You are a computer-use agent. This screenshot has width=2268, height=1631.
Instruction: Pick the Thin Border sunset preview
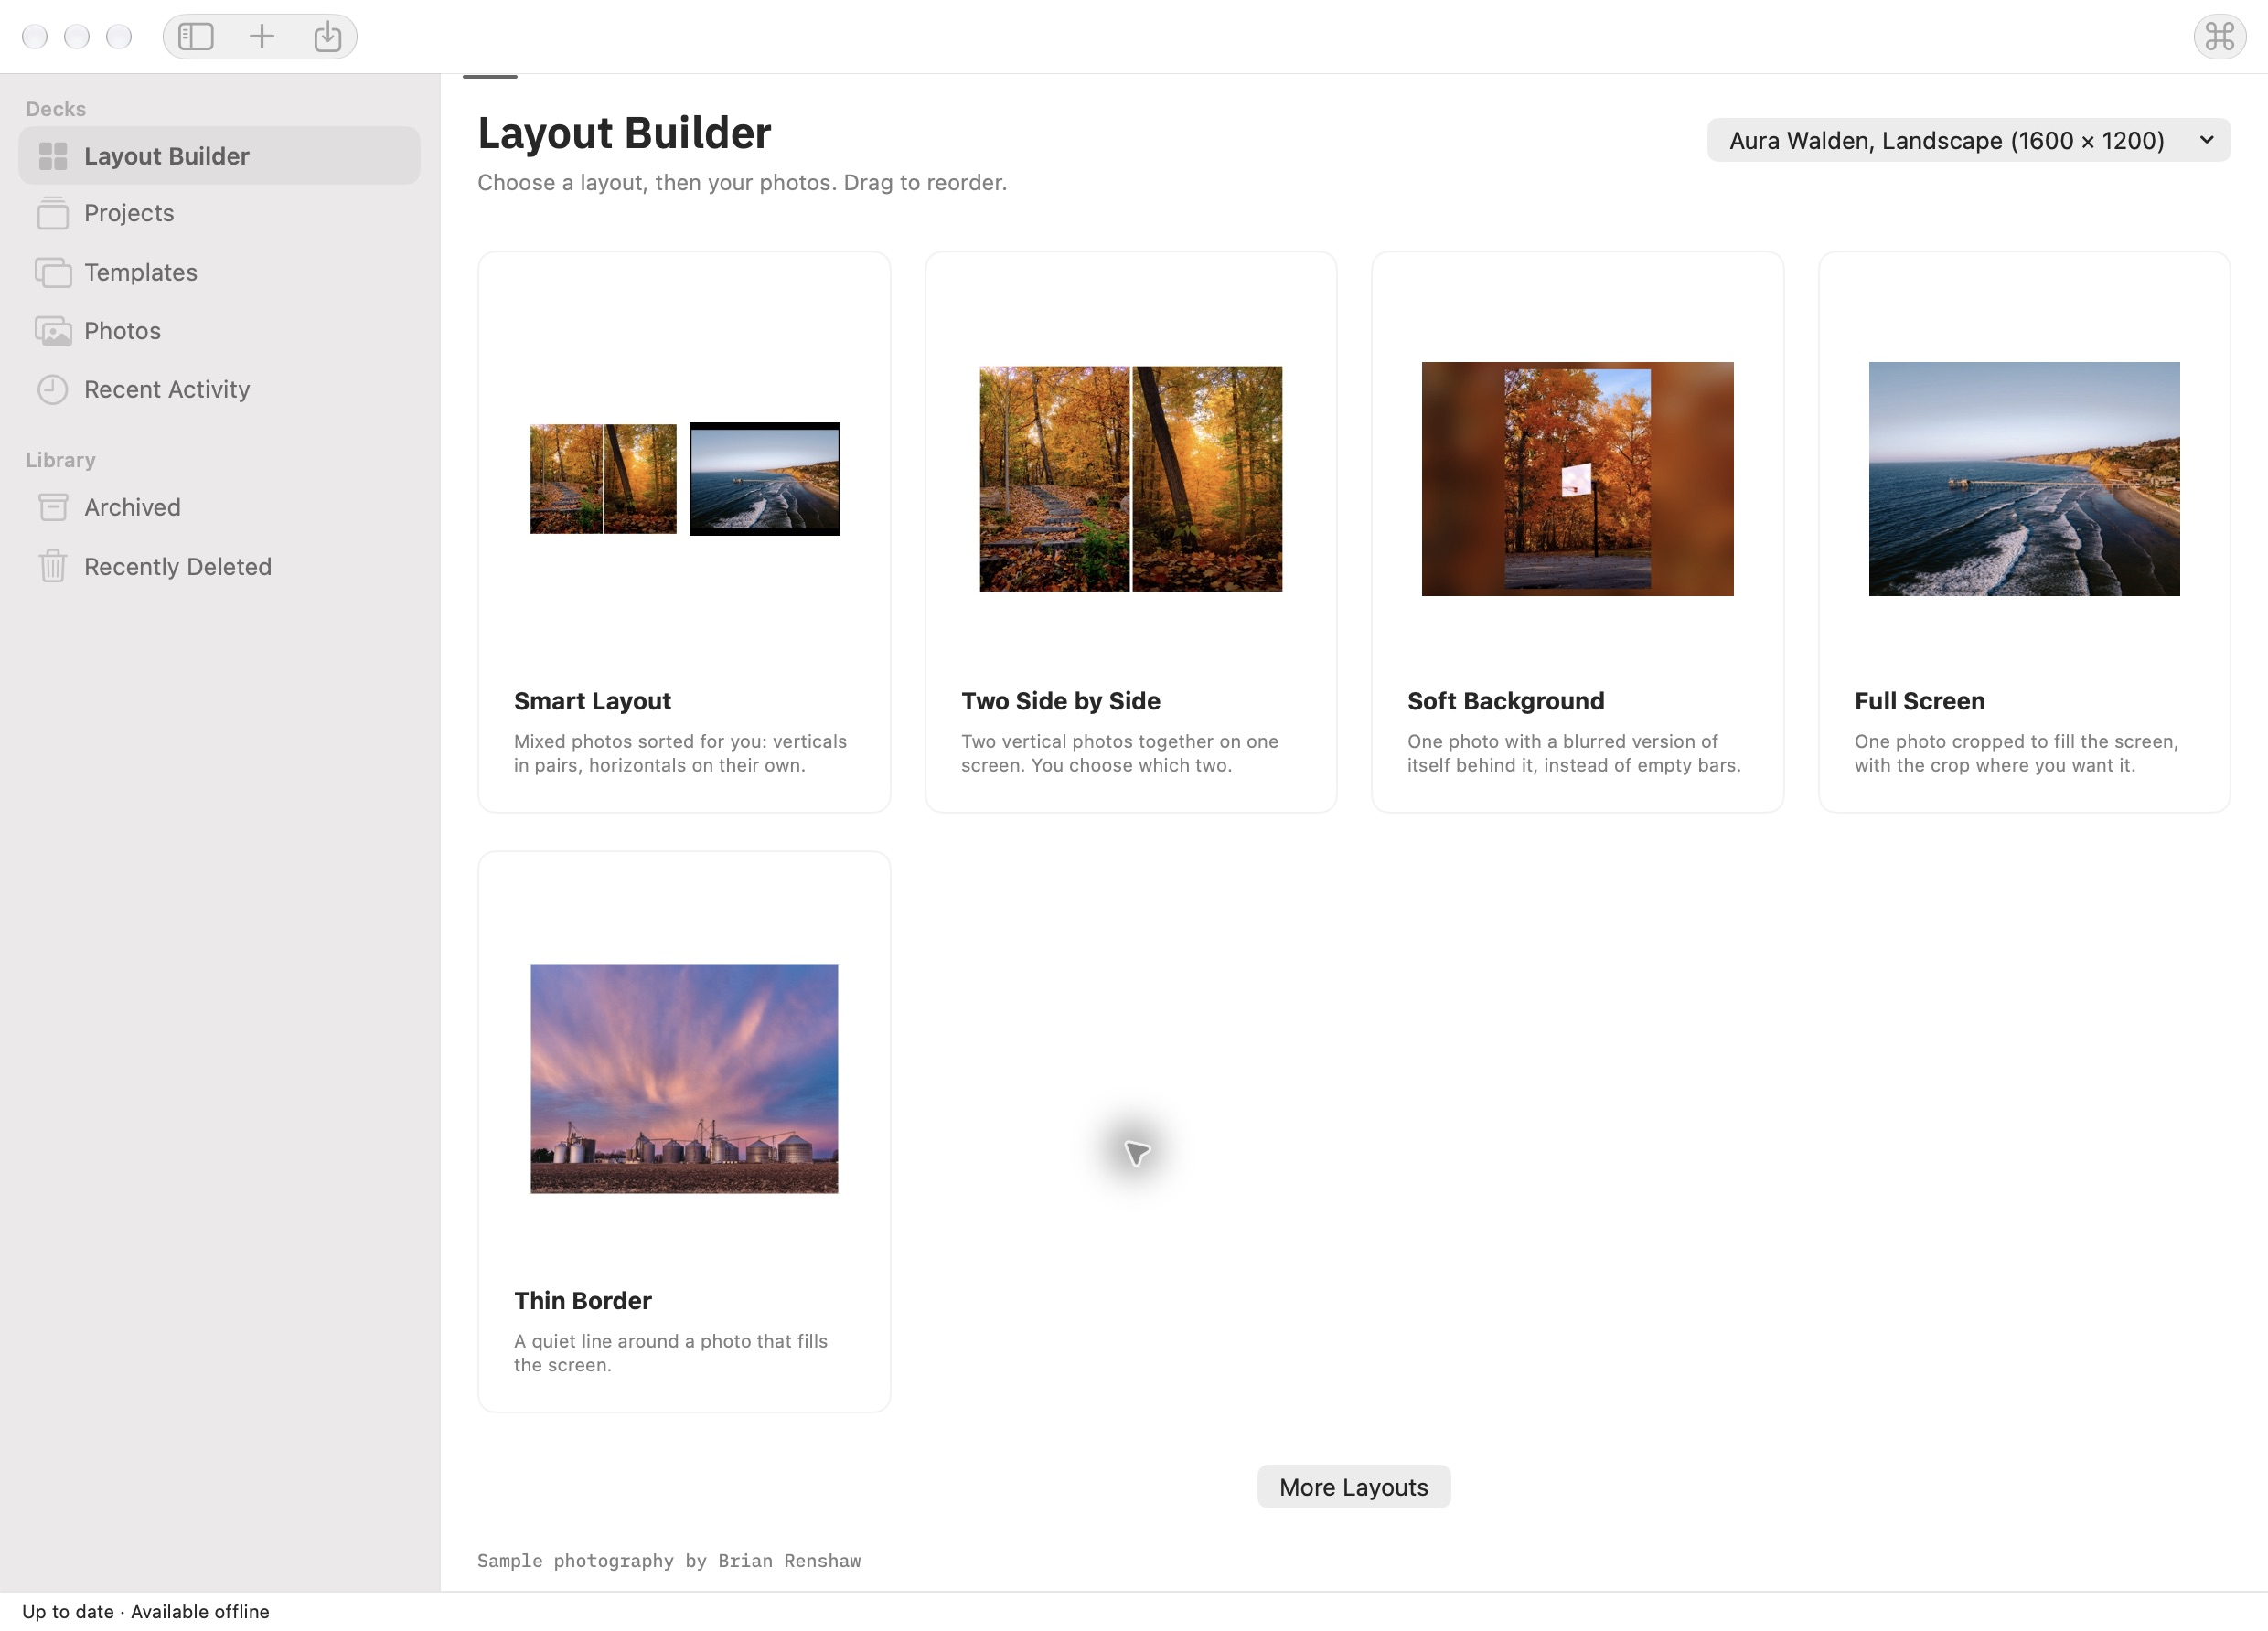(684, 1079)
